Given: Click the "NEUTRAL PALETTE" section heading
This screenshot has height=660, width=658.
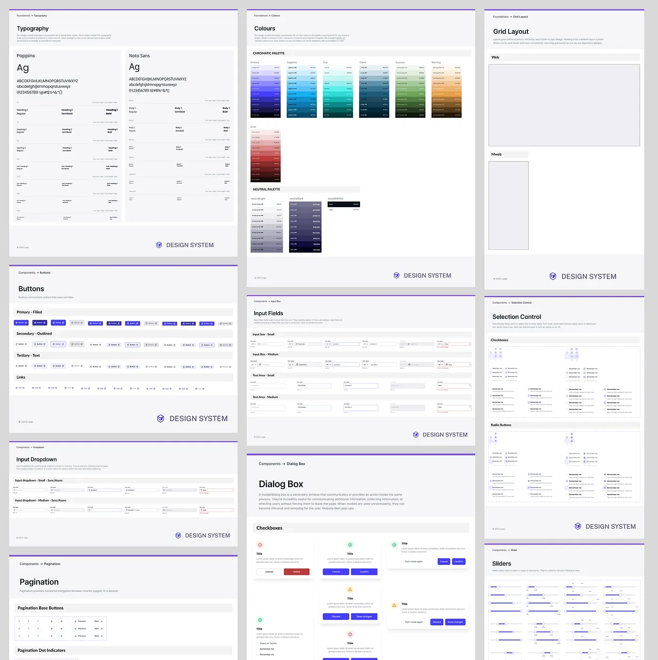Looking at the screenshot, I should pyautogui.click(x=266, y=189).
